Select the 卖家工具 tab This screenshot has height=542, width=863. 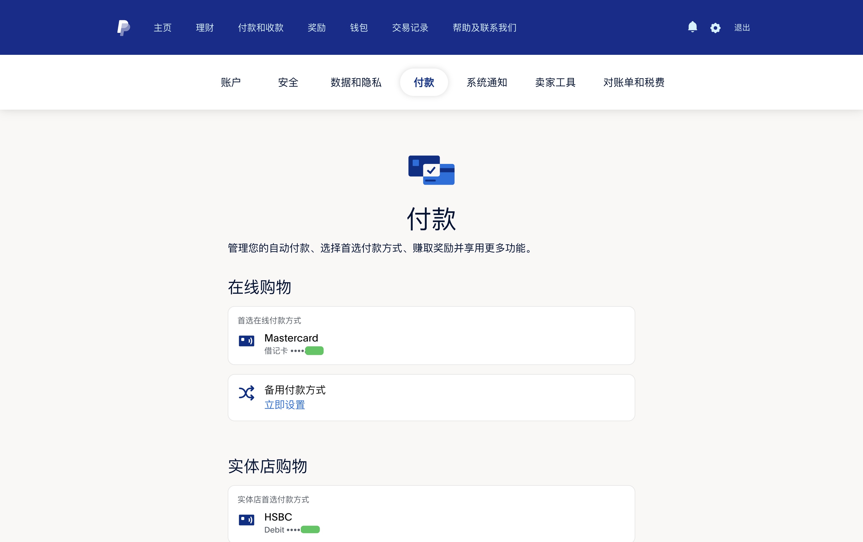click(555, 83)
